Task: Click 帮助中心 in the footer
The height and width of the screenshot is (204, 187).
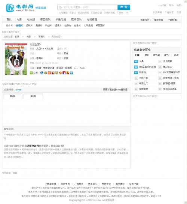Action: click(106, 184)
